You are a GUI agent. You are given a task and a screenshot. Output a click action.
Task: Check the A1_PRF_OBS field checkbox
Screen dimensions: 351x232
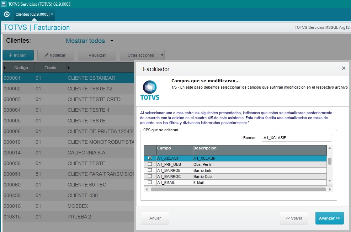point(150,164)
